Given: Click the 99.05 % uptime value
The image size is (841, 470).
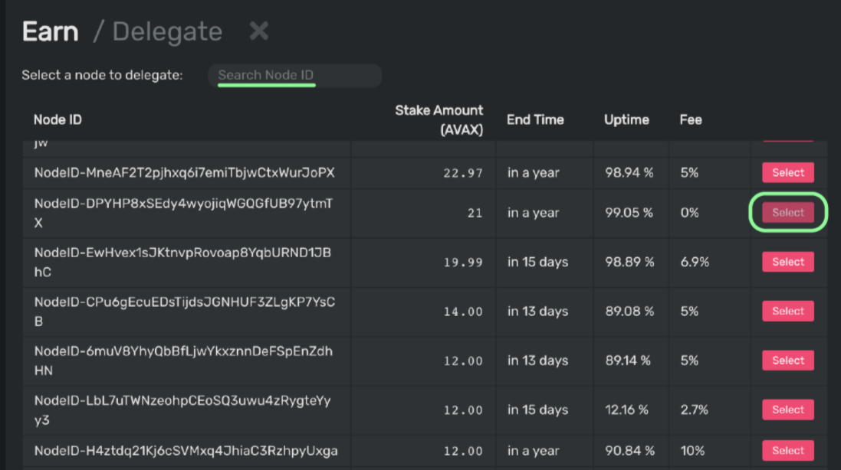Looking at the screenshot, I should point(629,213).
